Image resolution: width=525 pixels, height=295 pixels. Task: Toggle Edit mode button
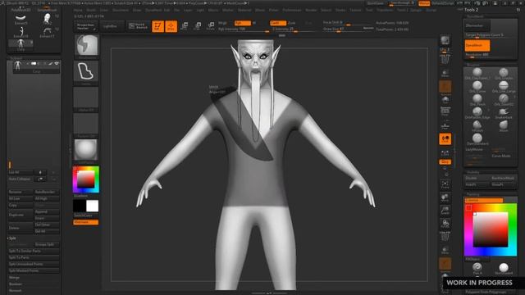(x=157, y=26)
